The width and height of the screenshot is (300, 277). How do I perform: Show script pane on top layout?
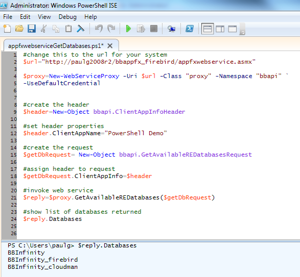pyautogui.click(x=207, y=29)
